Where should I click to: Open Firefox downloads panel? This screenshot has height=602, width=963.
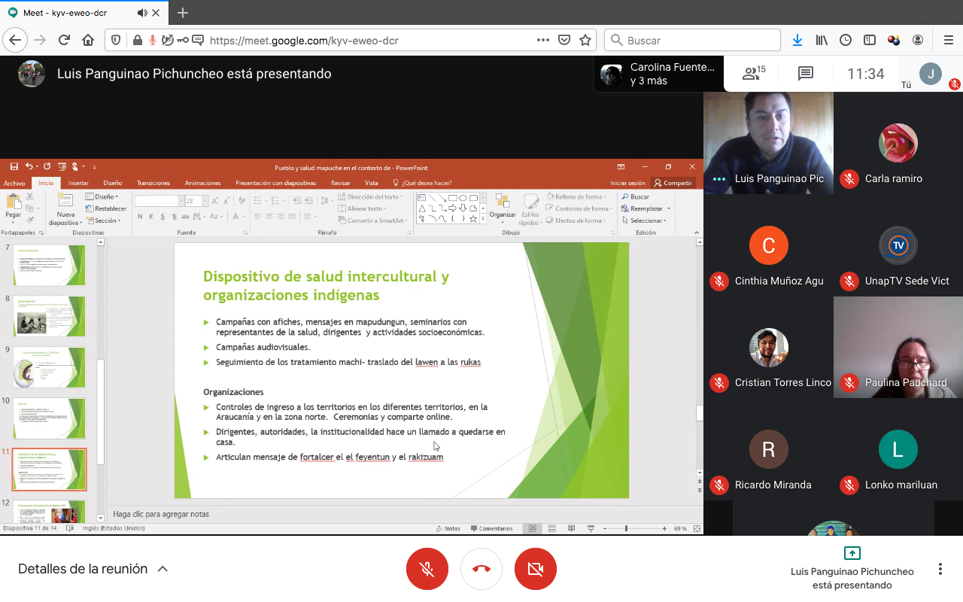pyautogui.click(x=797, y=41)
